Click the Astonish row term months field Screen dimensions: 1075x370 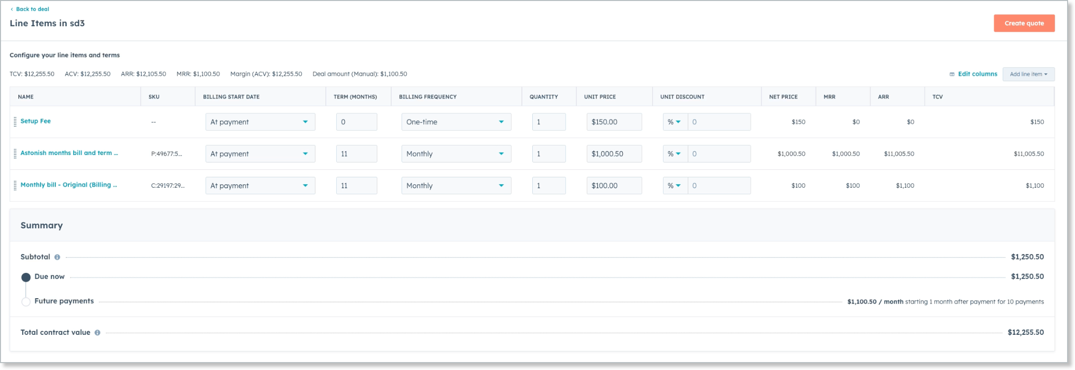(x=356, y=154)
